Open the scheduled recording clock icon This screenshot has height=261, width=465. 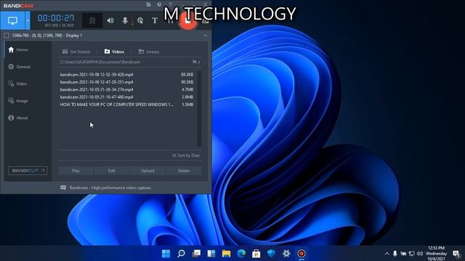coord(159,4)
